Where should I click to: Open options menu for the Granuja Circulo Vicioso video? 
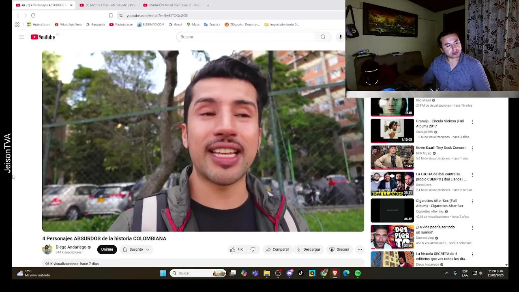tap(472, 122)
